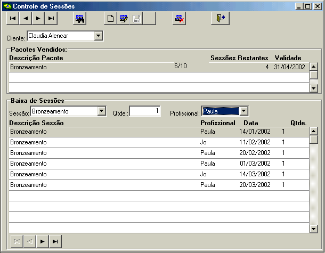This screenshot has height=253, width=325.
Task: Select the Bronzeamento 6/10 package row
Action: point(159,67)
